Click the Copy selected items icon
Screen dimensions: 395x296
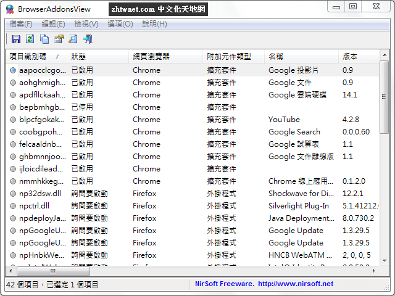tap(44, 39)
